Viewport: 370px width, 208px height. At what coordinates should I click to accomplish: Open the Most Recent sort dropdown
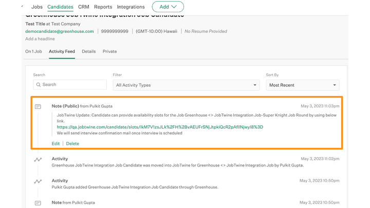[x=302, y=85]
